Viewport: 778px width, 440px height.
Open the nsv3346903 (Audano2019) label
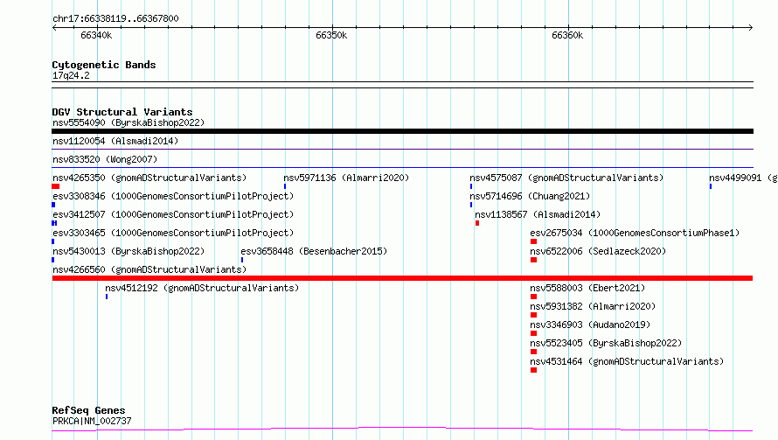coord(590,325)
